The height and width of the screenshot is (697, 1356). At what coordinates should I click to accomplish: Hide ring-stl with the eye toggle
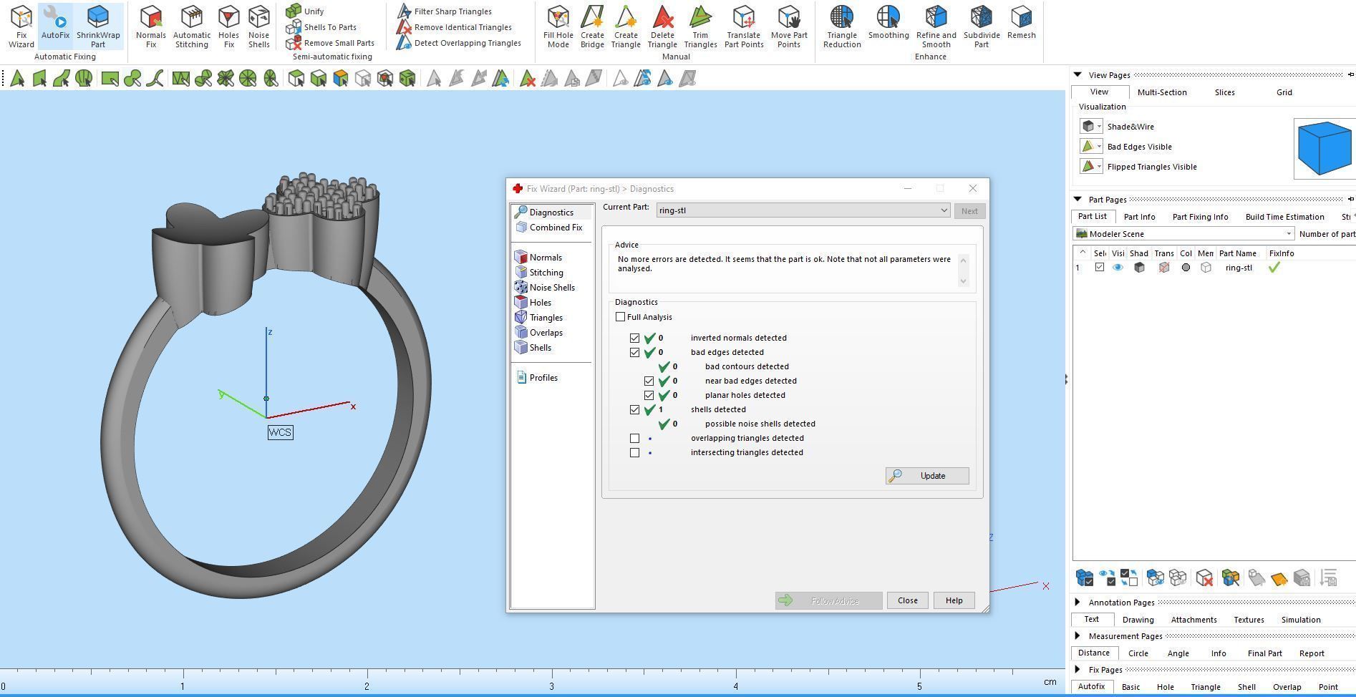(x=1118, y=268)
